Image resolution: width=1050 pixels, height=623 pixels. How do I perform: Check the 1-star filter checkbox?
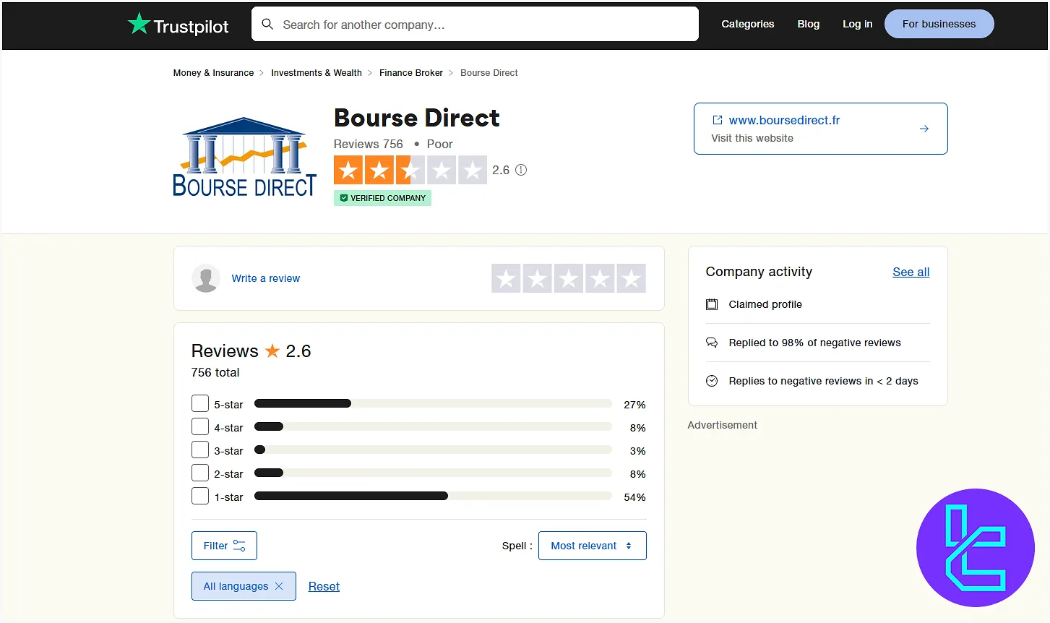(200, 496)
